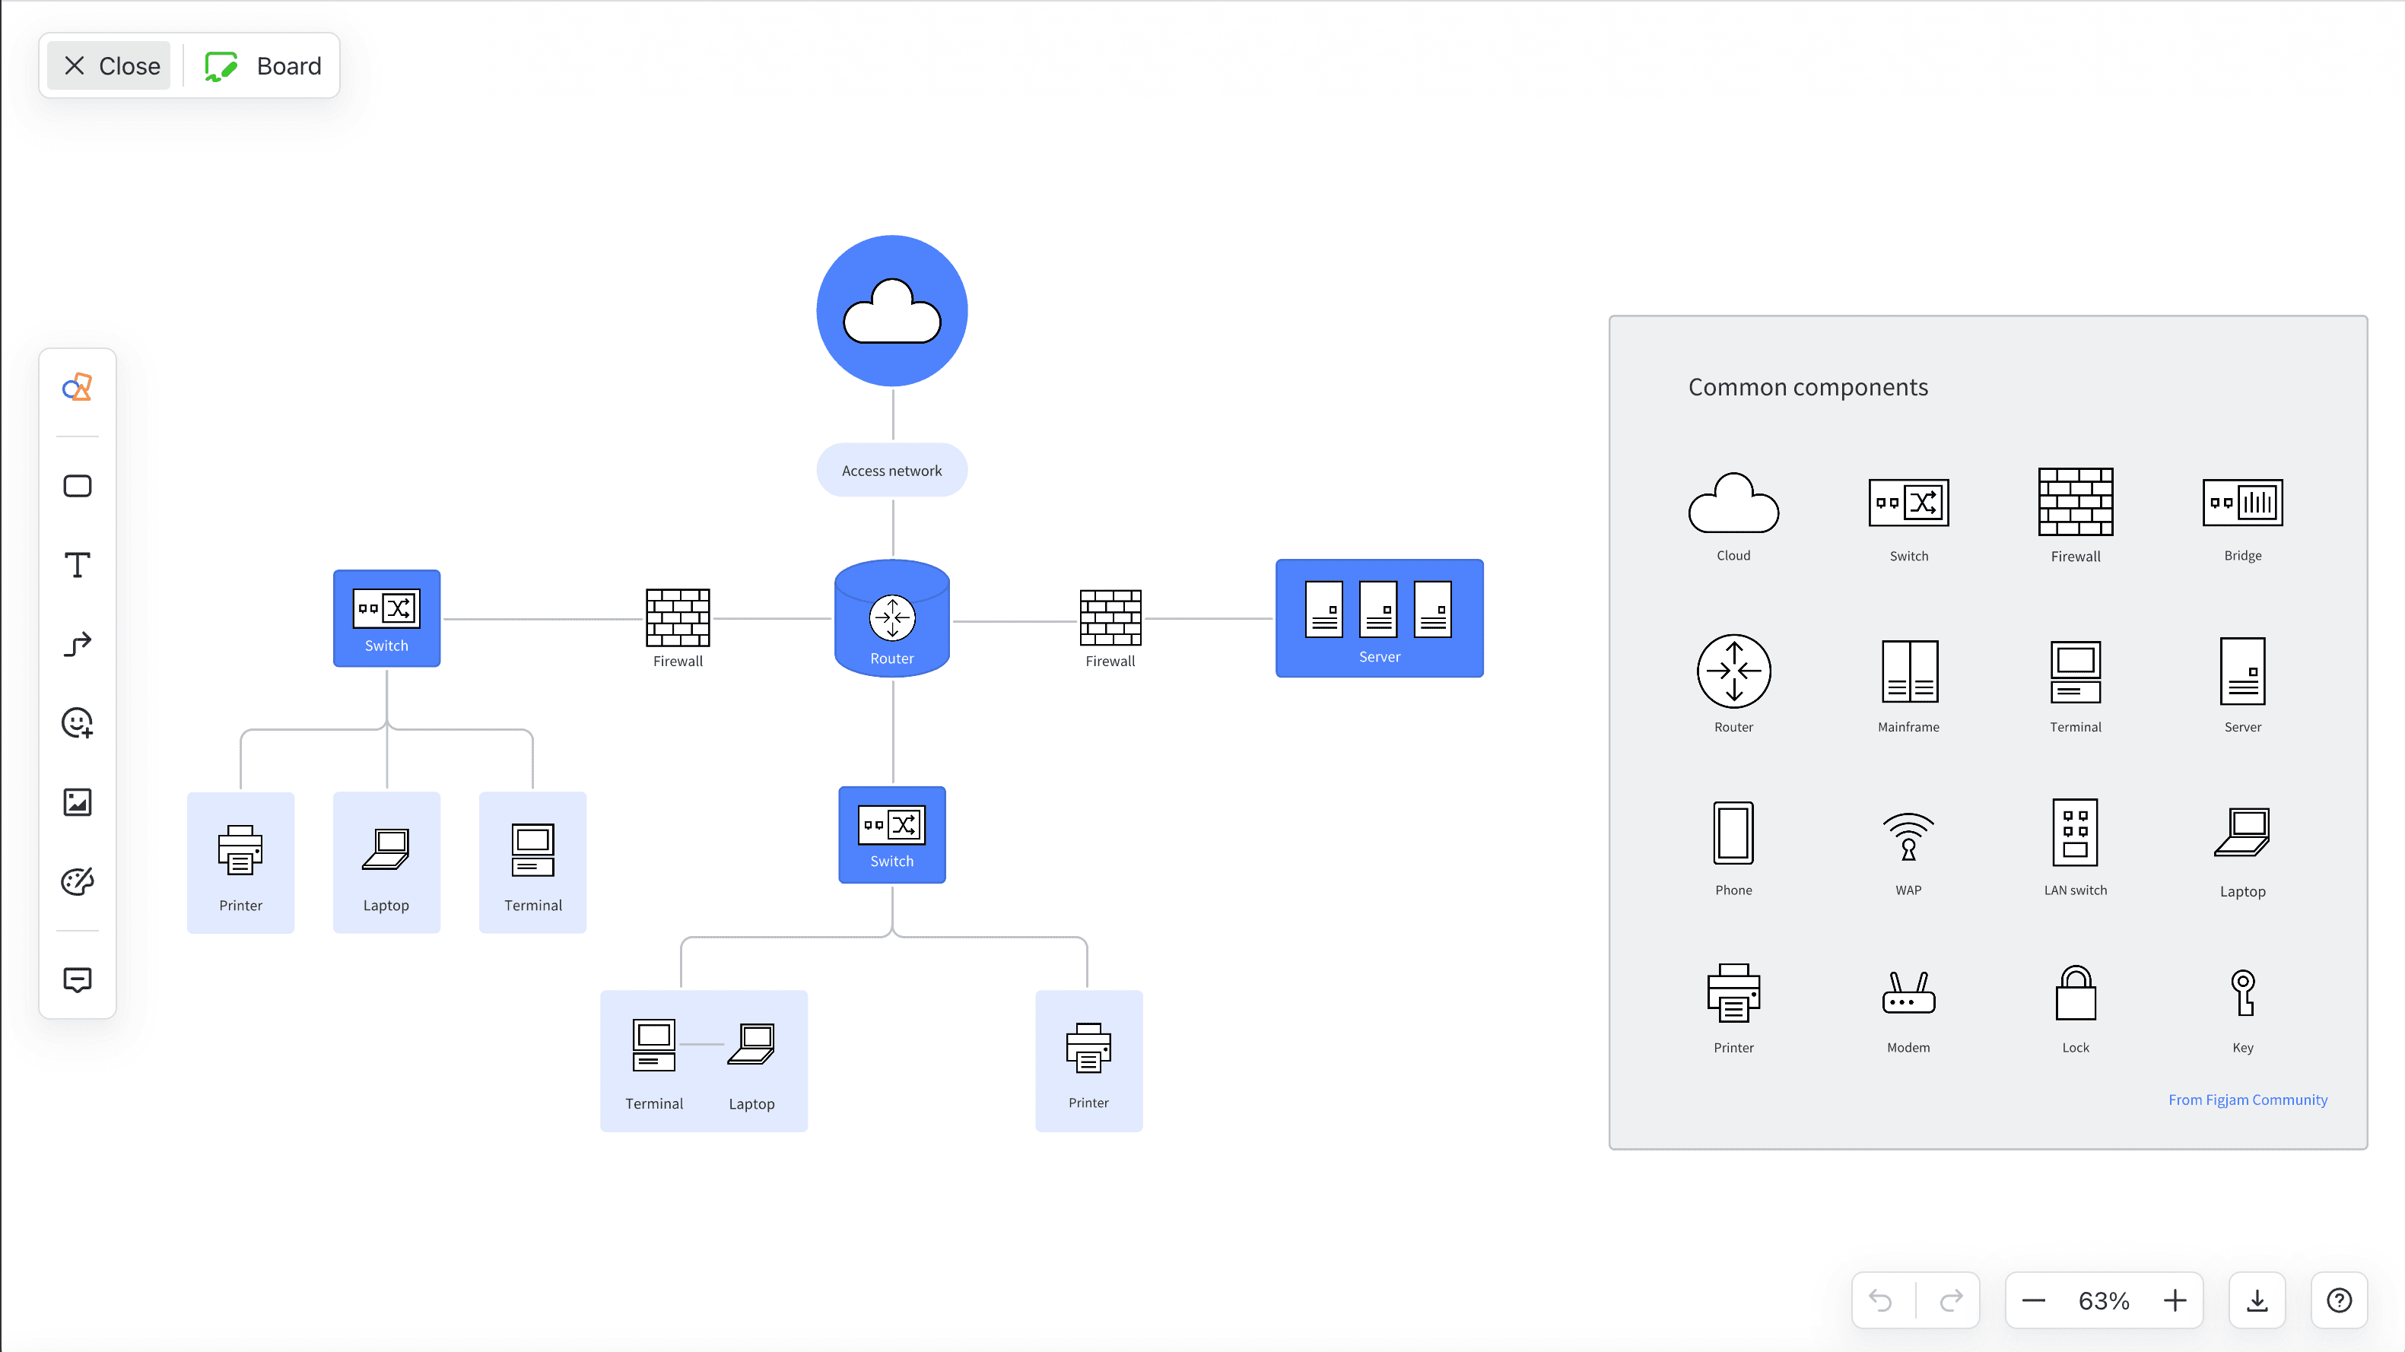
Task: Click the 63% zoom level
Action: pos(2104,1300)
